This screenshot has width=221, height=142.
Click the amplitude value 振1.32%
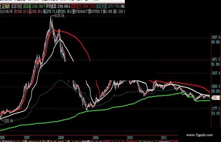coord(118,12)
